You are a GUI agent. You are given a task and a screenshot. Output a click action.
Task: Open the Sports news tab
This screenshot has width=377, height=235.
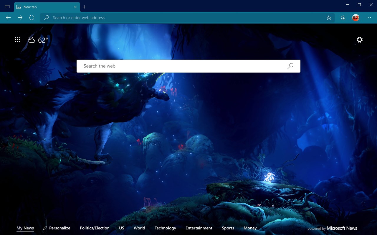[228, 228]
